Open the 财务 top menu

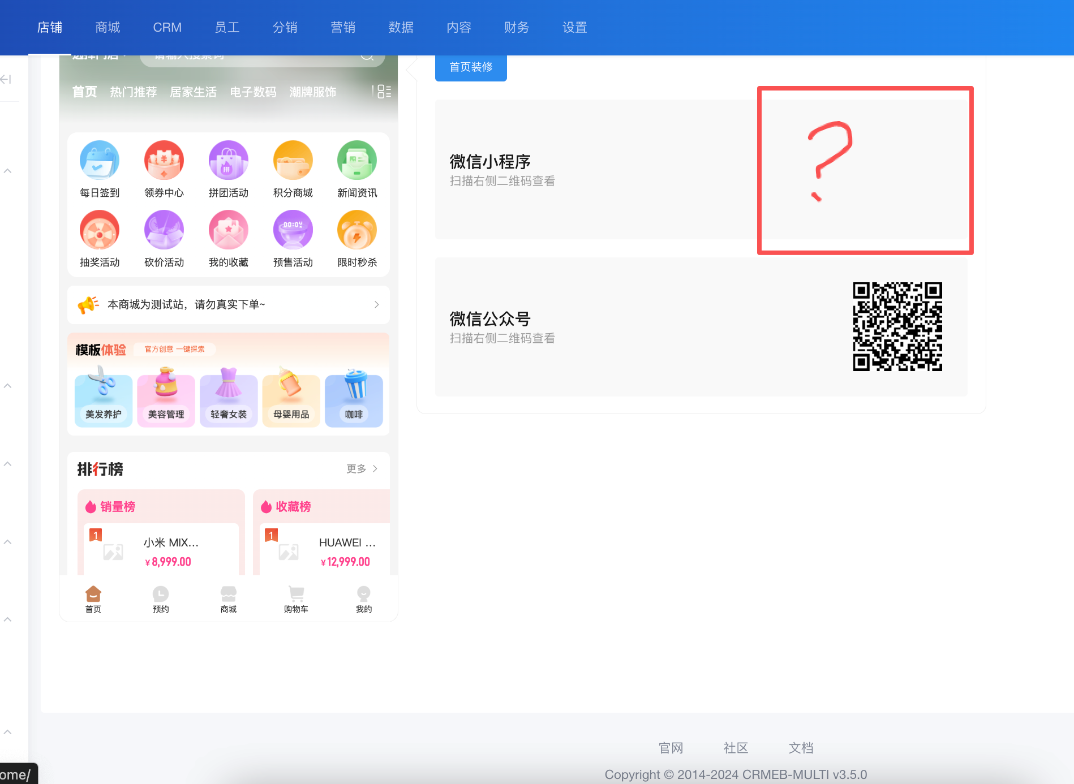pos(517,27)
